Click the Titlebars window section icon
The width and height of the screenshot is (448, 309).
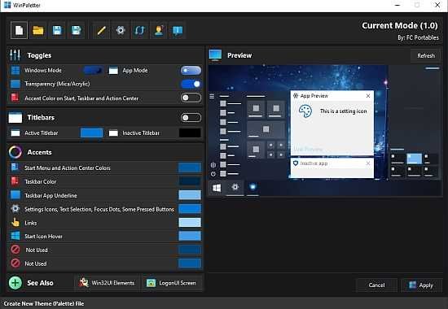[15, 118]
